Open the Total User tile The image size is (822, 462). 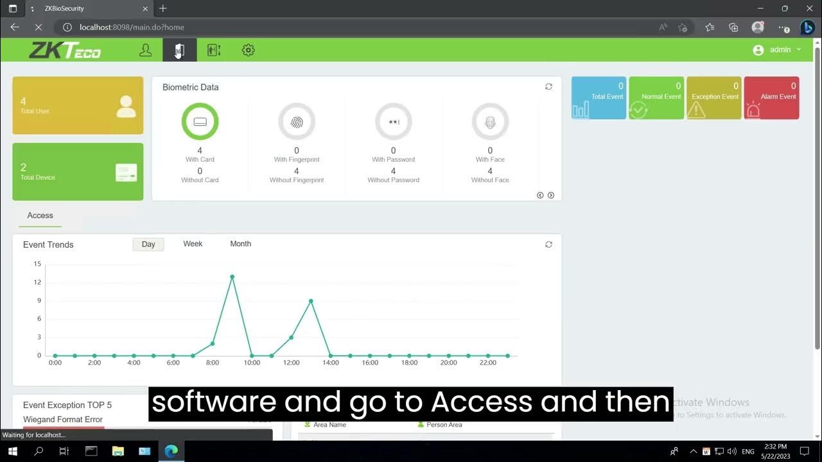tap(78, 106)
